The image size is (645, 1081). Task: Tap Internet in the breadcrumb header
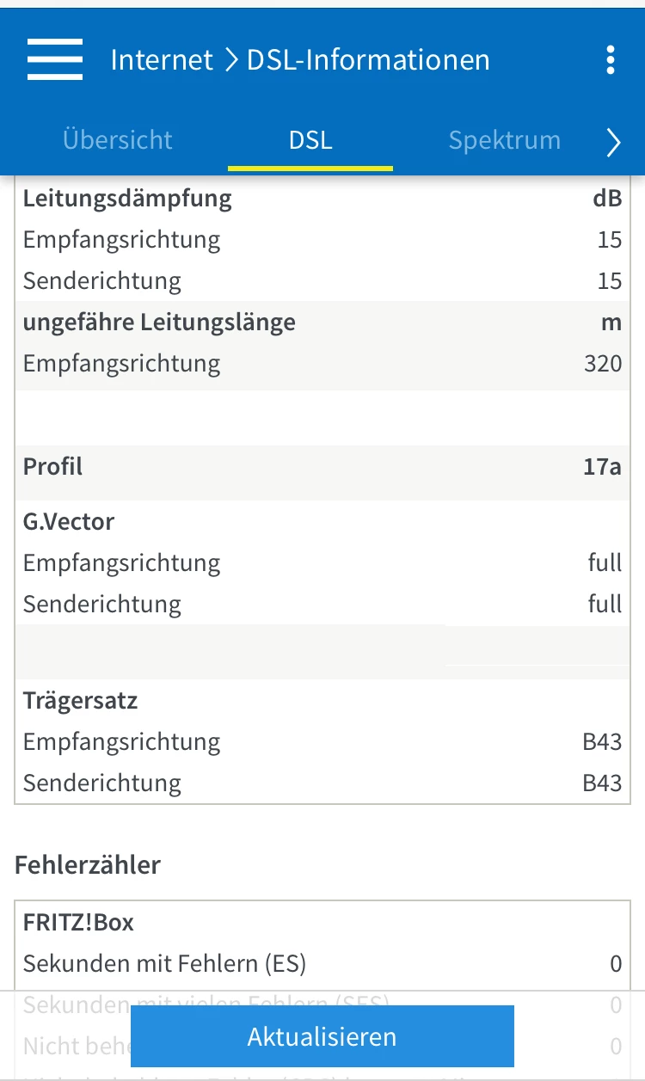(x=162, y=60)
